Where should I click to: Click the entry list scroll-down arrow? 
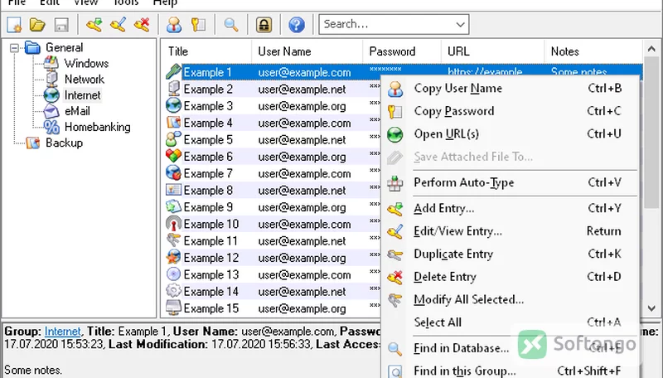tap(651, 308)
